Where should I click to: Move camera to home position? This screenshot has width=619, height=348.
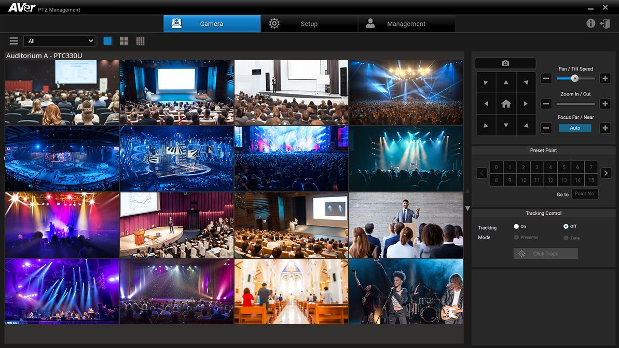tap(506, 104)
